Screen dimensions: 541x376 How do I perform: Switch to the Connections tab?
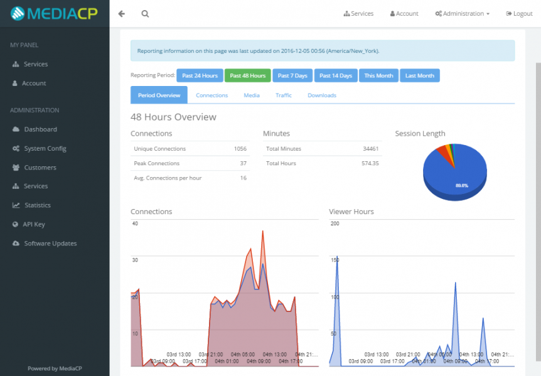click(212, 95)
